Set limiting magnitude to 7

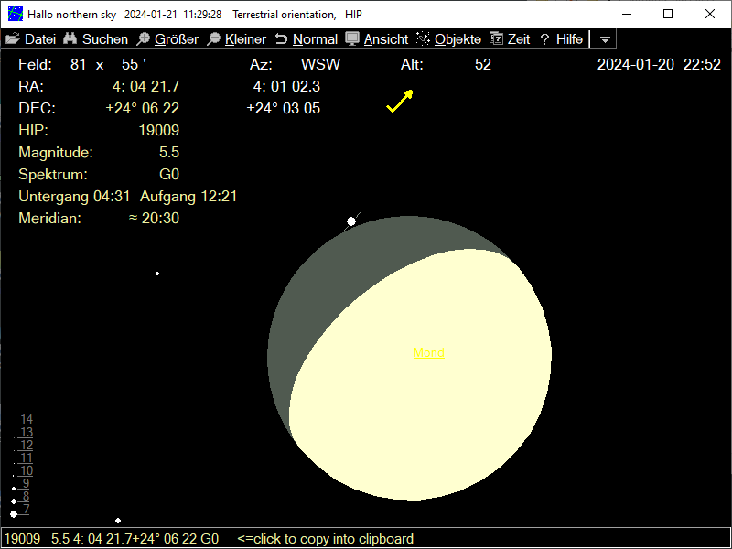pyautogui.click(x=27, y=510)
